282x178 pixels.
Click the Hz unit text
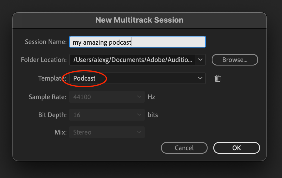[x=151, y=97]
